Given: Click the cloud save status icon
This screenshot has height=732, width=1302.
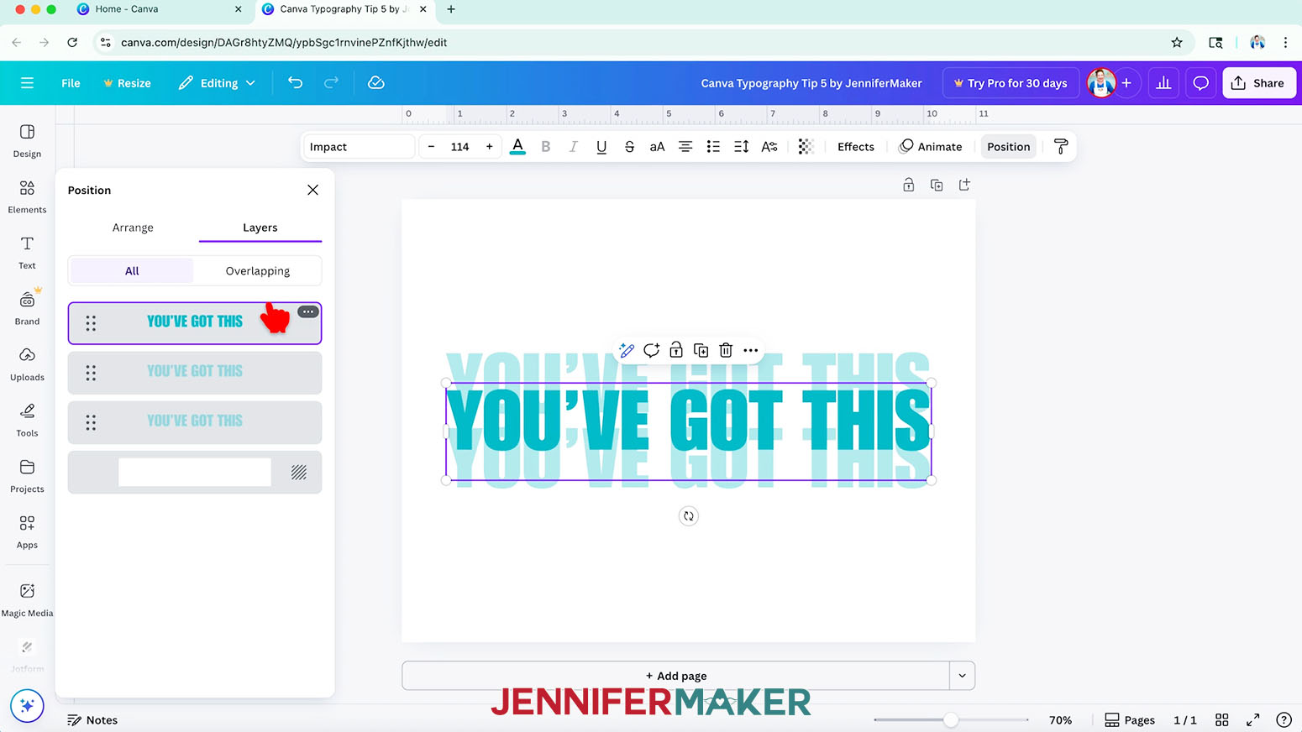Looking at the screenshot, I should [x=376, y=82].
